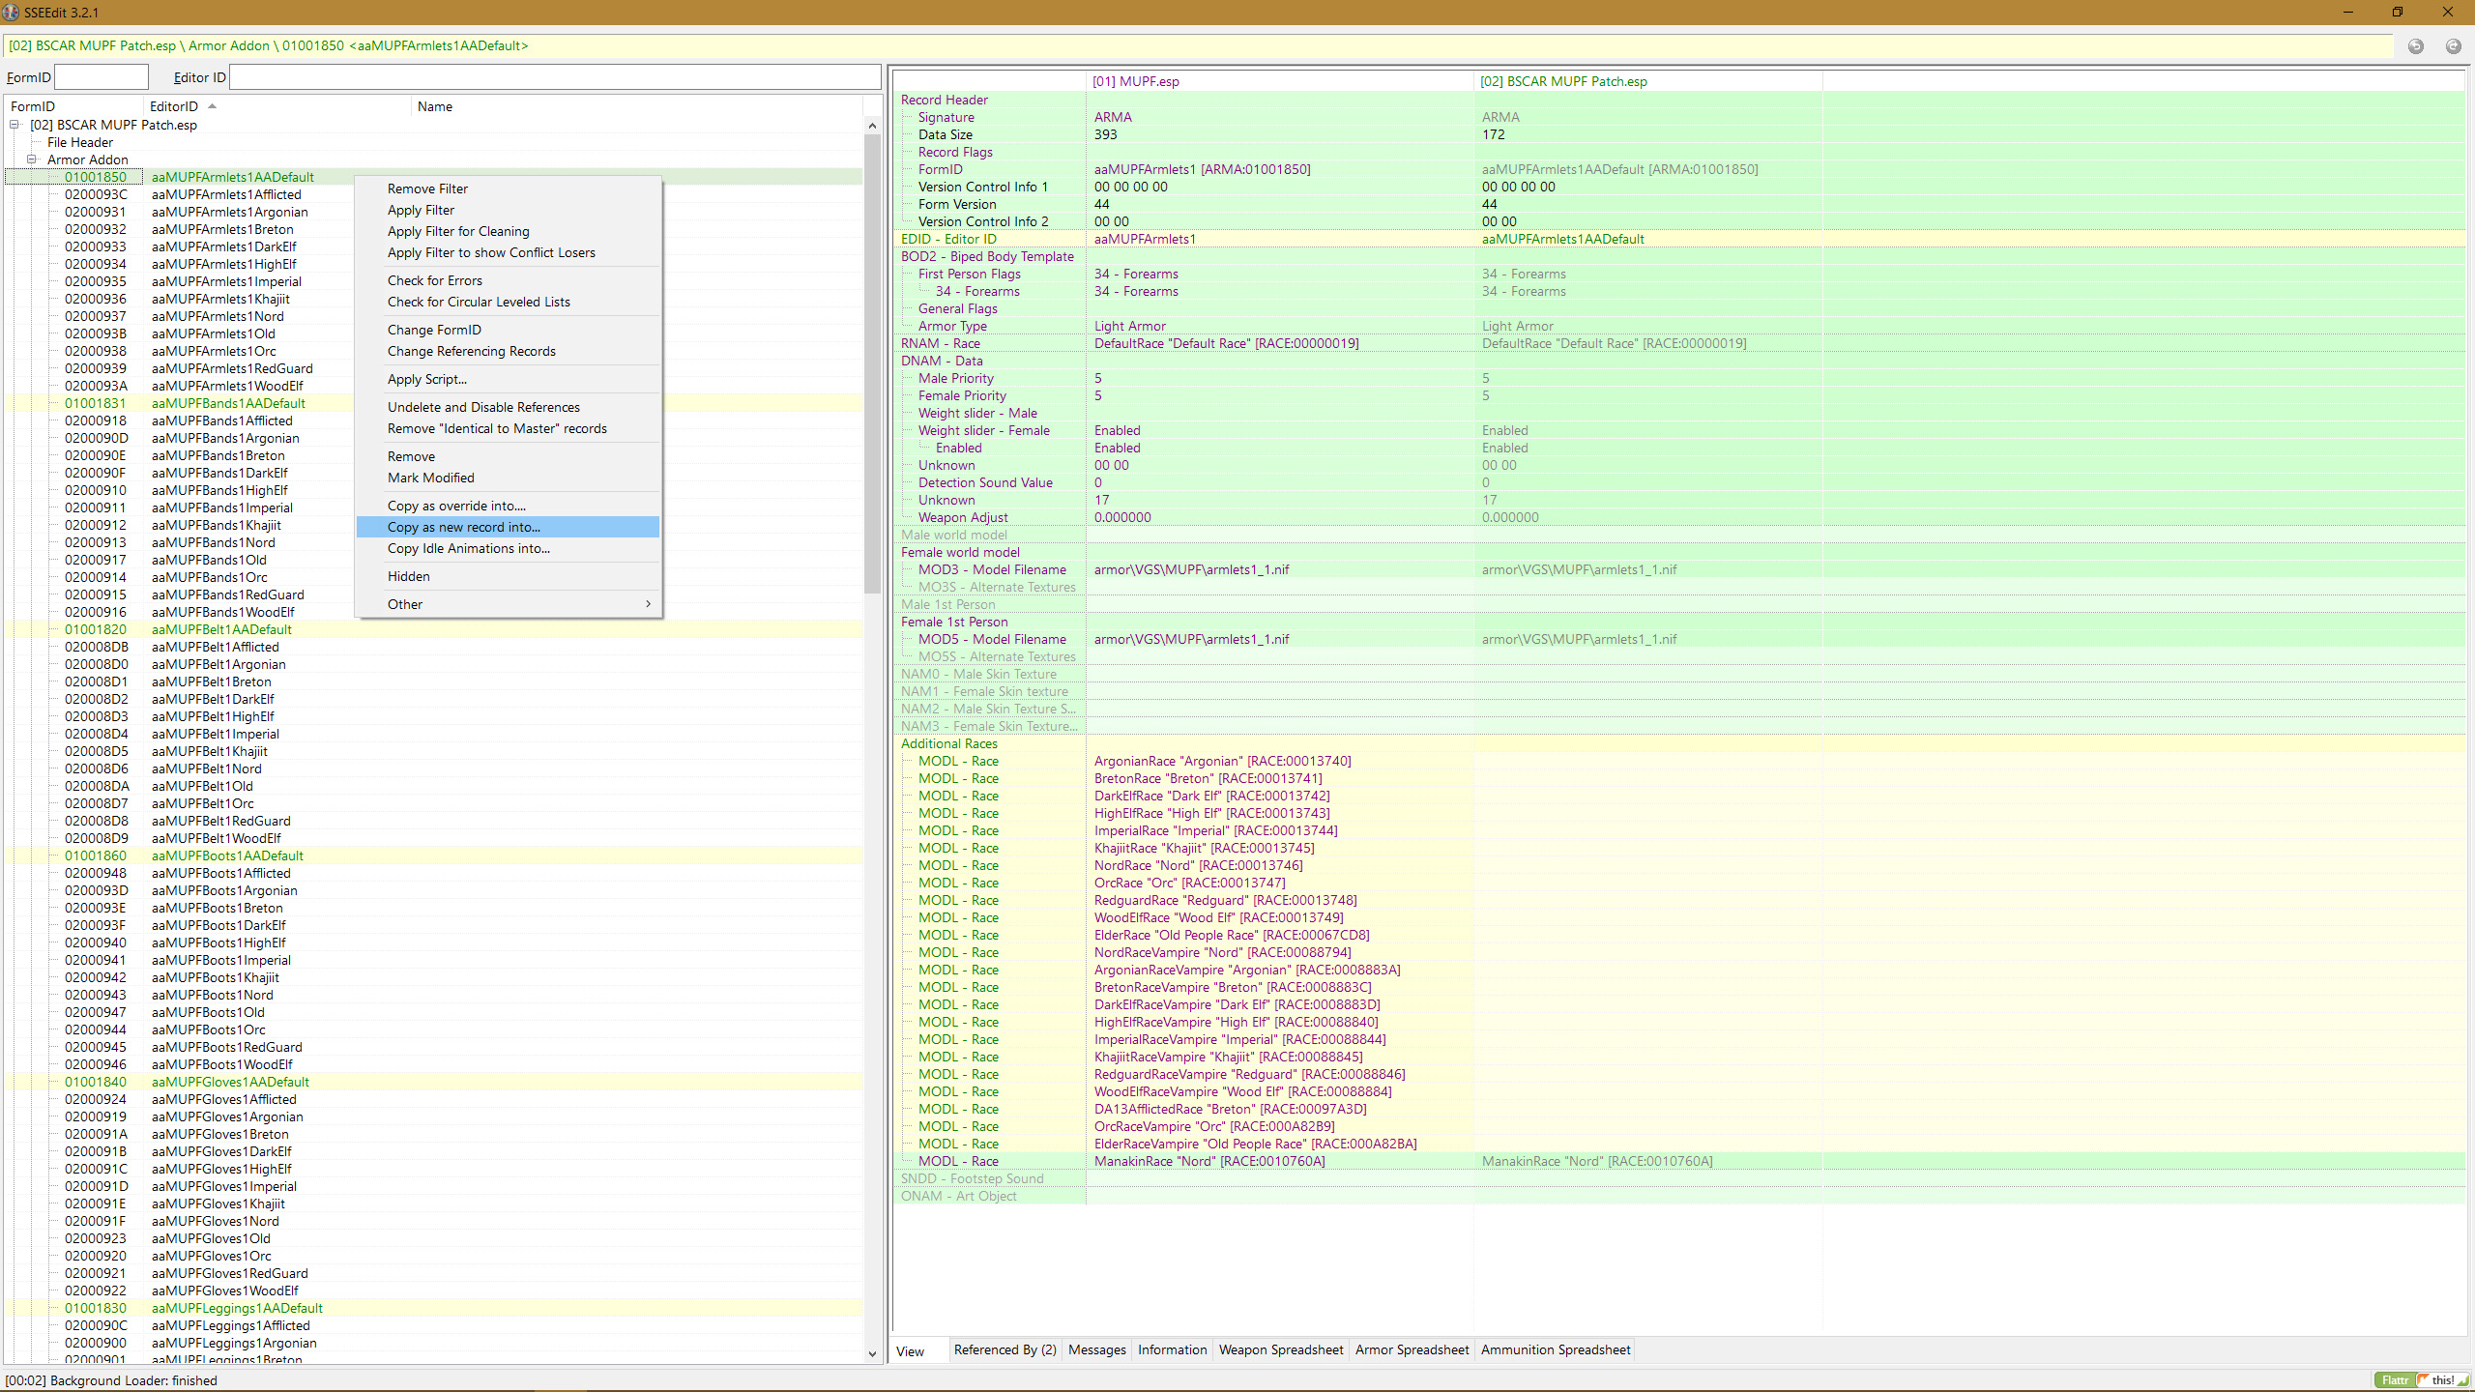Switch to the Messages tab
The image size is (2475, 1392).
pos(1096,1349)
